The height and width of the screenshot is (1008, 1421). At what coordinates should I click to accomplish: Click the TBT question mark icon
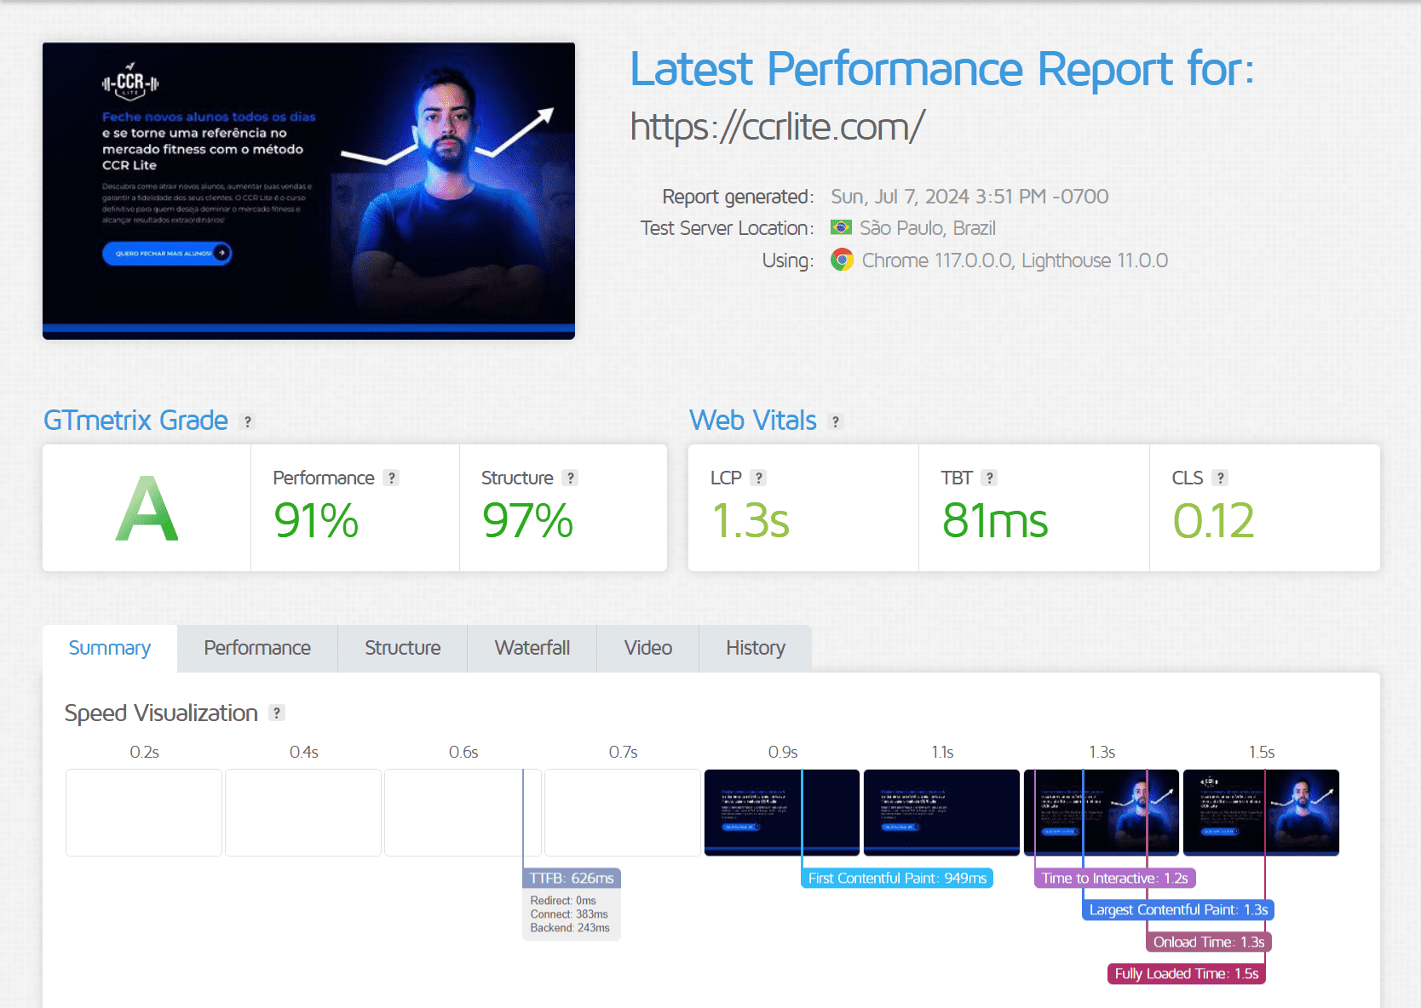(989, 478)
